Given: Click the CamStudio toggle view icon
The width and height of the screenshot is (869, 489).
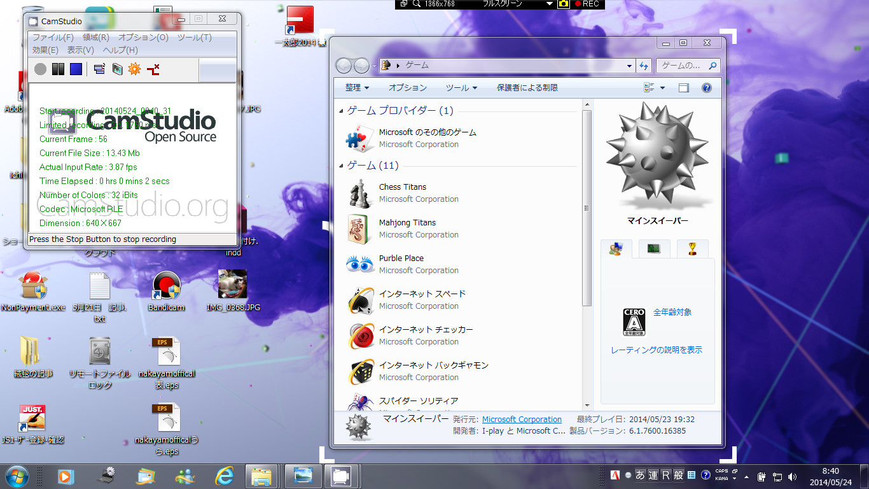Looking at the screenshot, I should (99, 69).
